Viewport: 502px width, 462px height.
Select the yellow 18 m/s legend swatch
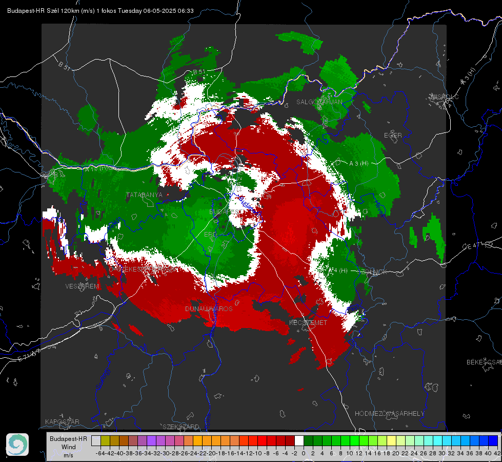coord(391,440)
